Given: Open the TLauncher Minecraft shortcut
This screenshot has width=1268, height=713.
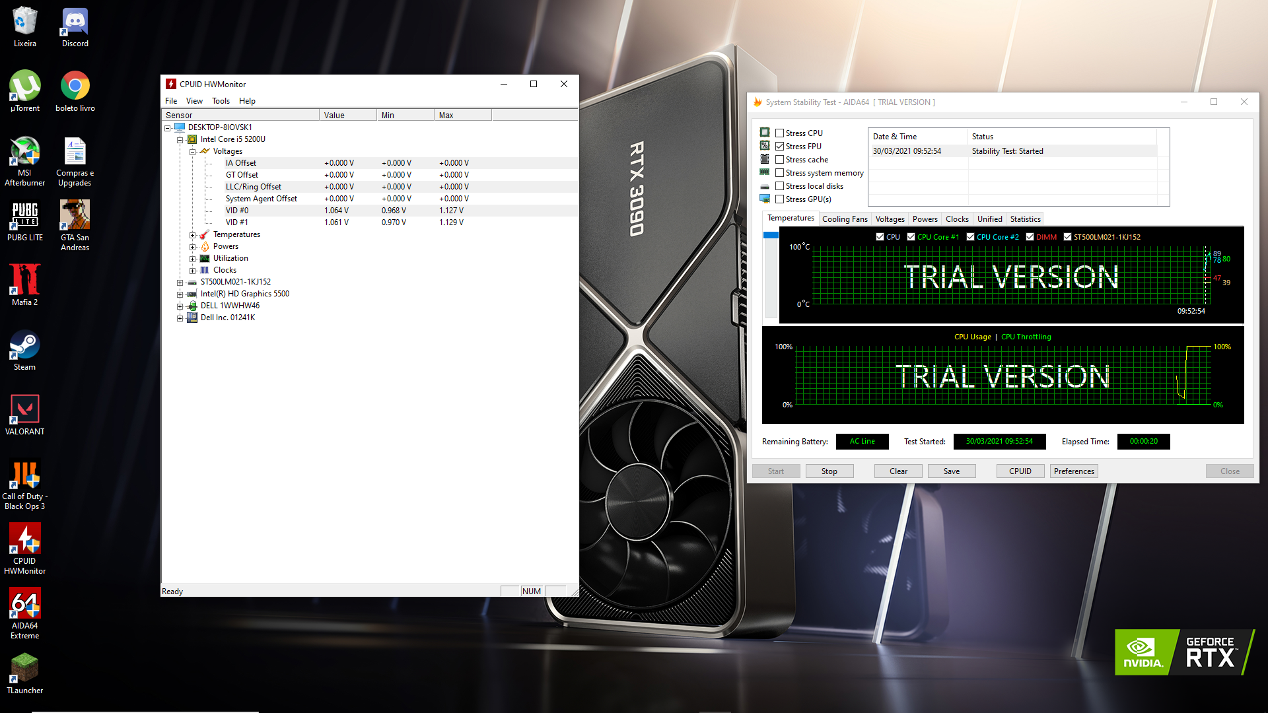Looking at the screenshot, I should click(25, 673).
